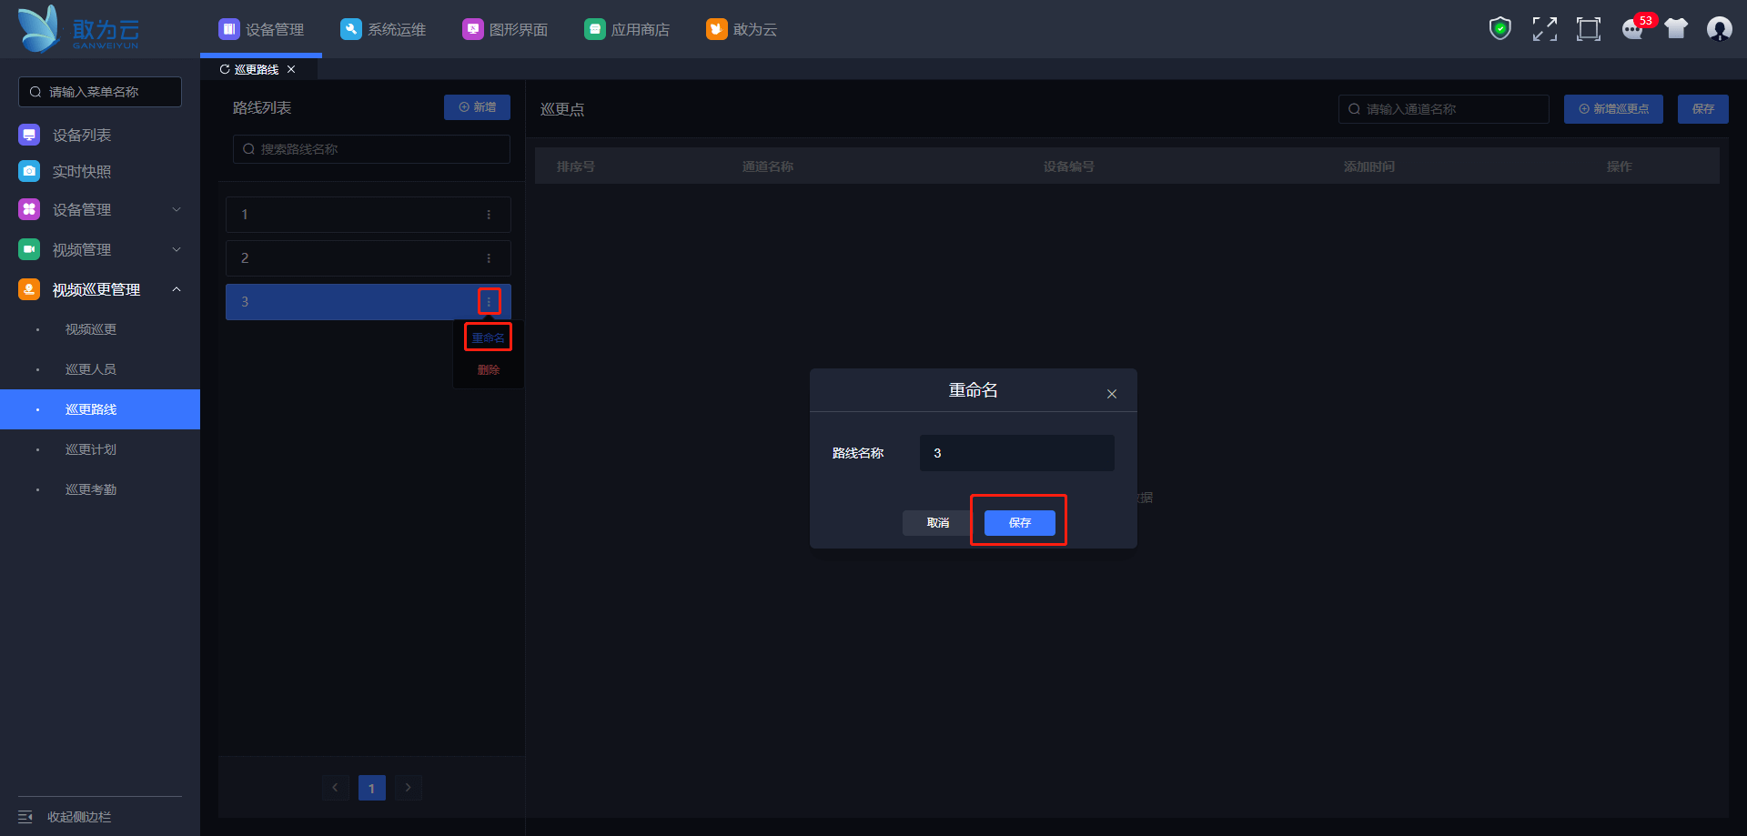The width and height of the screenshot is (1747, 836).
Task: Click the 视频管理 video icon
Action: tap(29, 249)
